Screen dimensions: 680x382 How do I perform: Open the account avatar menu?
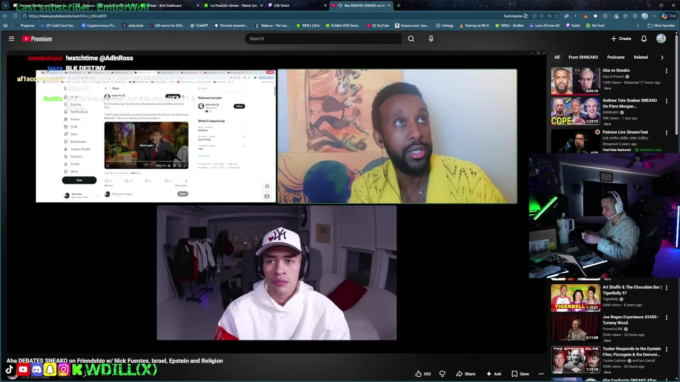pyautogui.click(x=661, y=39)
